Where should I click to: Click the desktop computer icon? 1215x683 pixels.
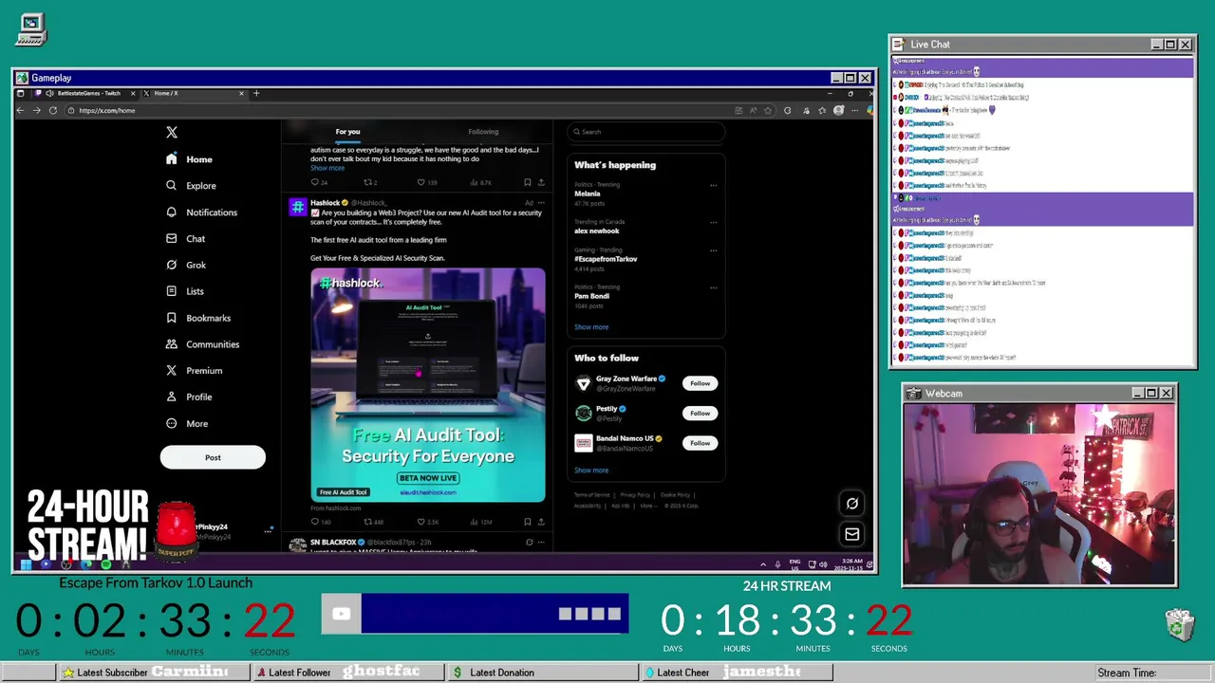coord(31,29)
